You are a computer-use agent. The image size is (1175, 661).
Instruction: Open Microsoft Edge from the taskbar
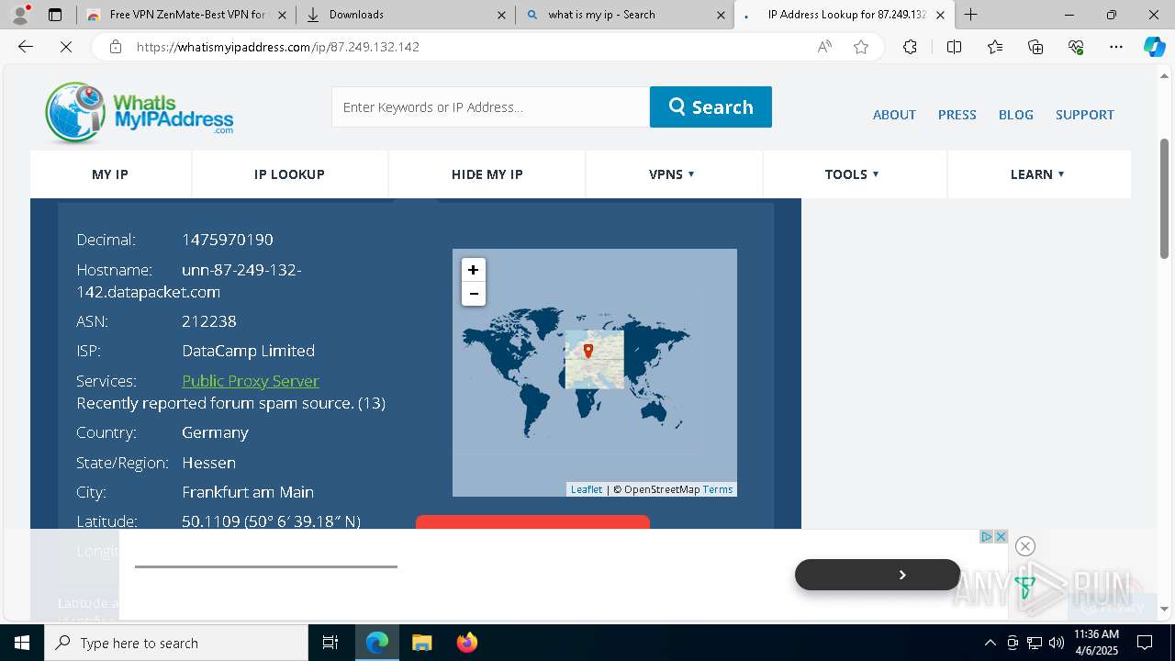pyautogui.click(x=377, y=643)
